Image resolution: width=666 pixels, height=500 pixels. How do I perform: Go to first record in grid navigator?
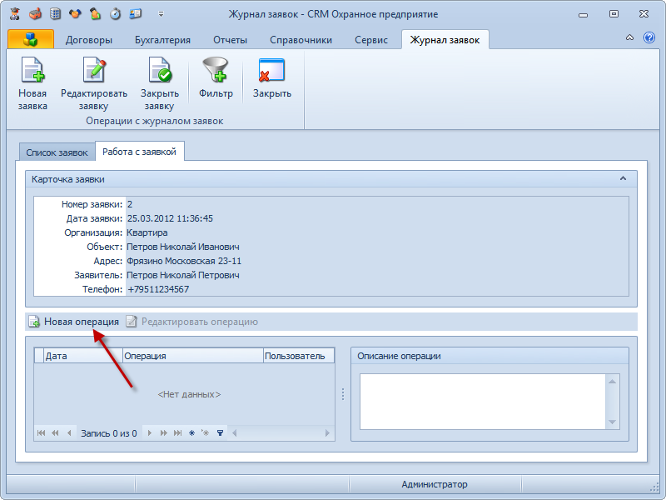coord(41,432)
